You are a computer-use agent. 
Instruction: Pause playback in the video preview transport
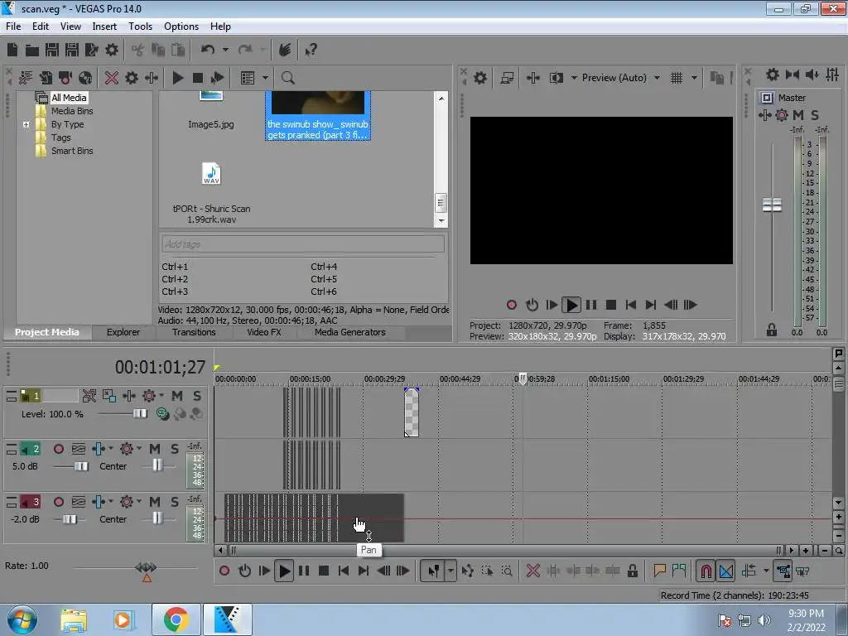[x=591, y=305]
